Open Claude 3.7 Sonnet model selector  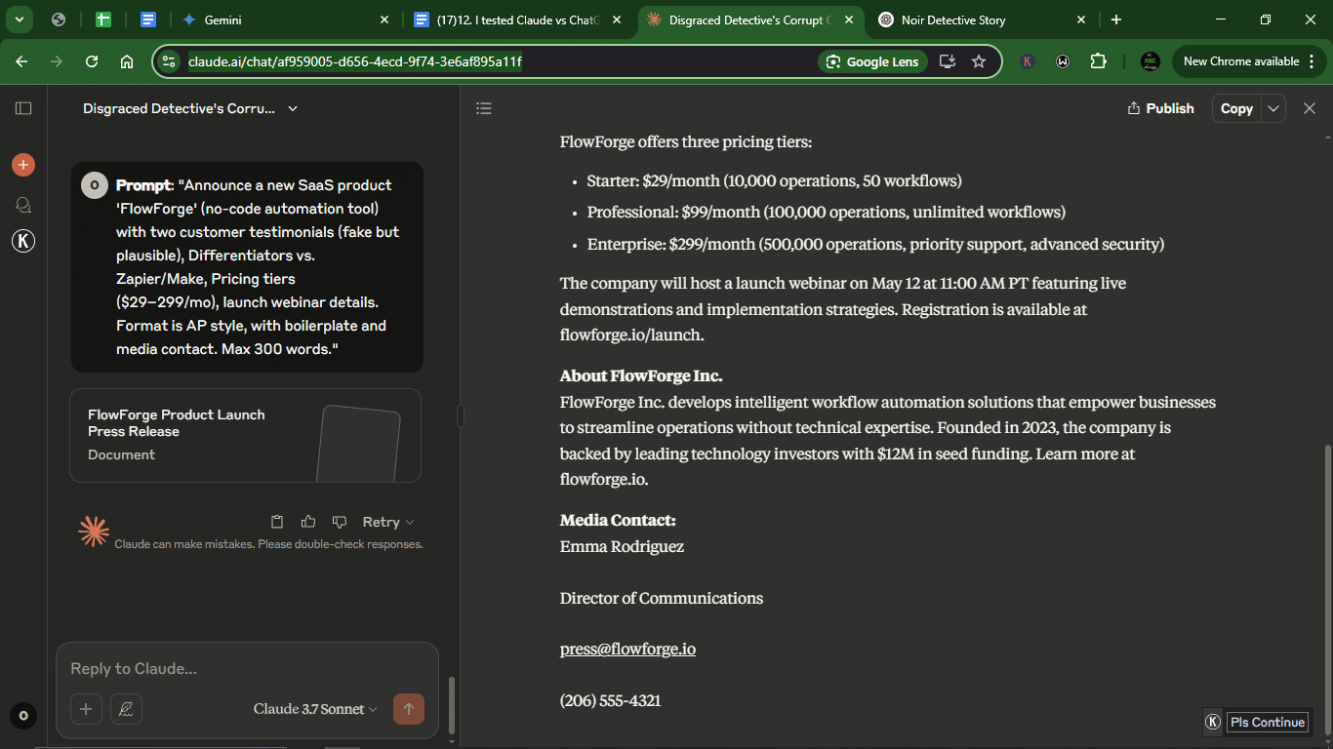[315, 709]
